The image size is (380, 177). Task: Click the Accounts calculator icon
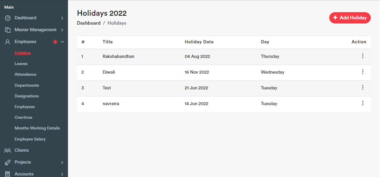[x=8, y=174]
